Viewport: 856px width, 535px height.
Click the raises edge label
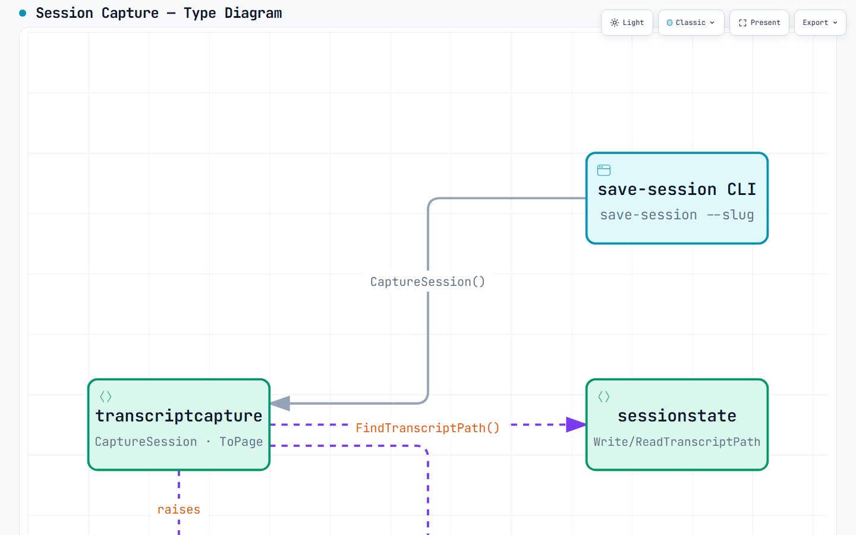pyautogui.click(x=179, y=509)
